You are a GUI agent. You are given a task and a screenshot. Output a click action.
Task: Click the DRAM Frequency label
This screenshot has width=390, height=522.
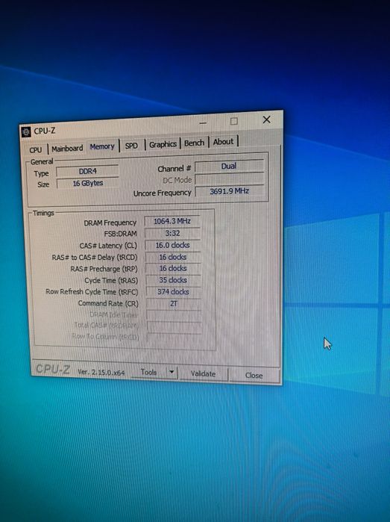tap(110, 223)
